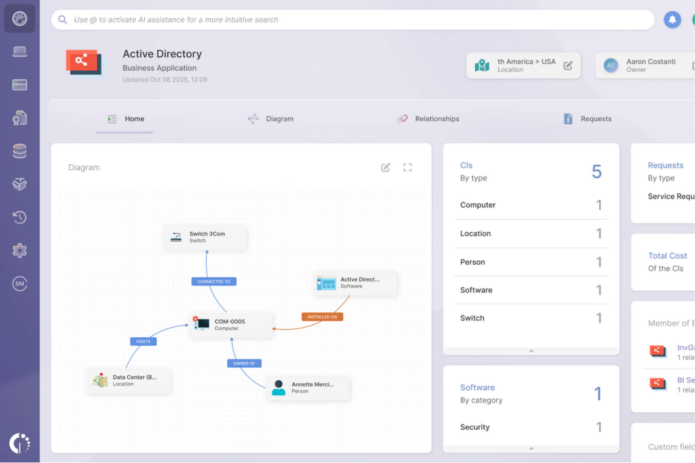Click the map location icon
This screenshot has height=463, width=695.
click(x=482, y=66)
